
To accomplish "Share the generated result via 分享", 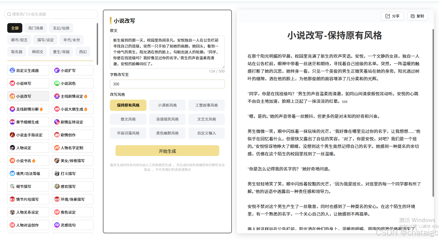I will (393, 16).
